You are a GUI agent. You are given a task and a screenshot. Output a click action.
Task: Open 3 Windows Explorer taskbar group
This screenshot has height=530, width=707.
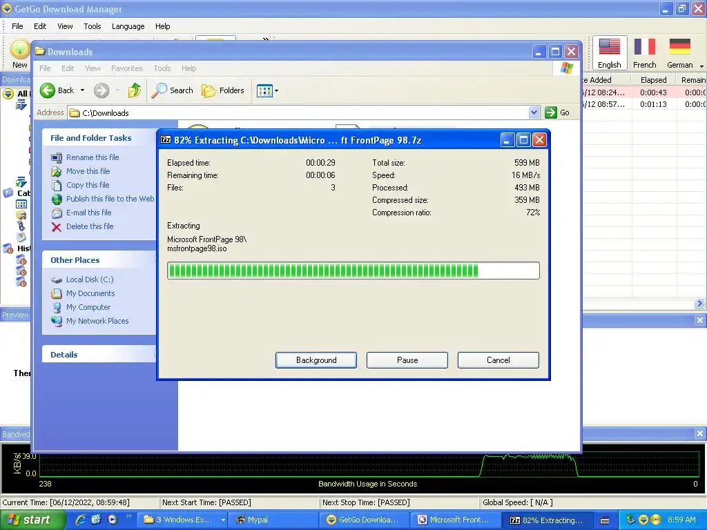coord(183,520)
